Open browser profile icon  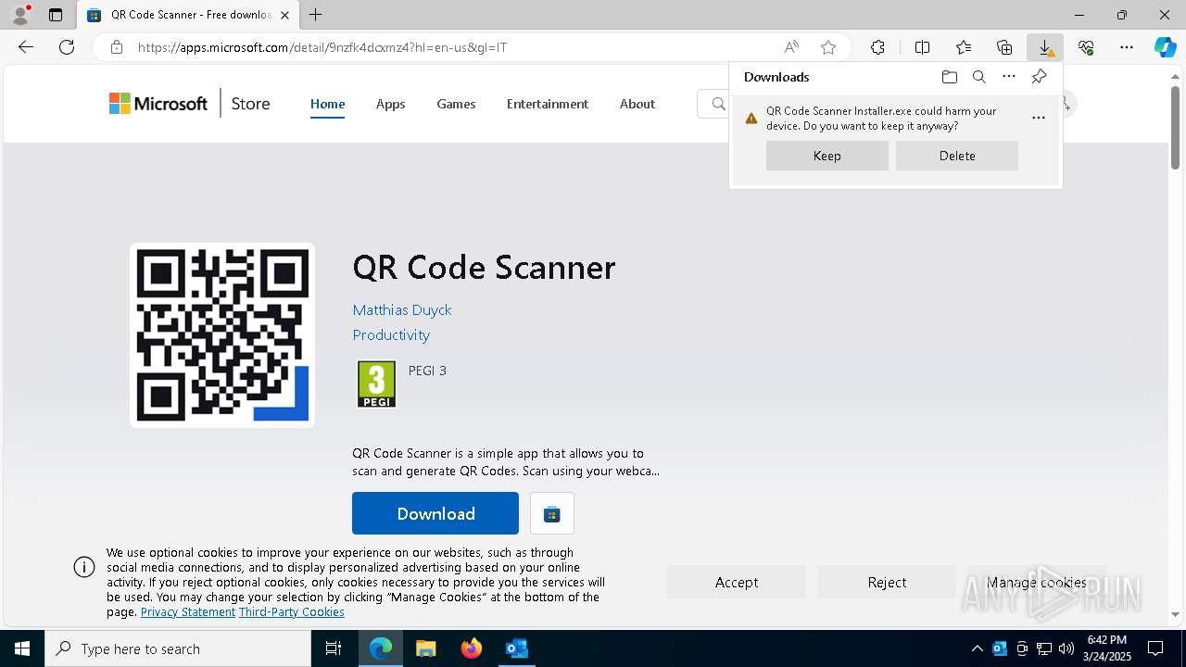(19, 15)
